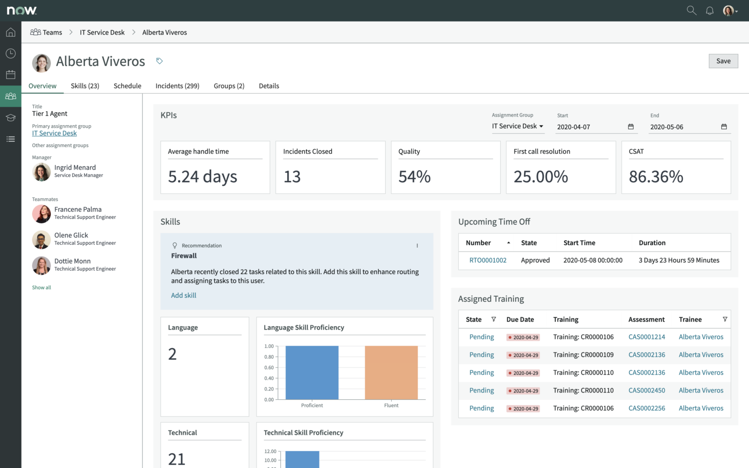Click the Save button
Screen dimensions: 749x468
point(723,61)
